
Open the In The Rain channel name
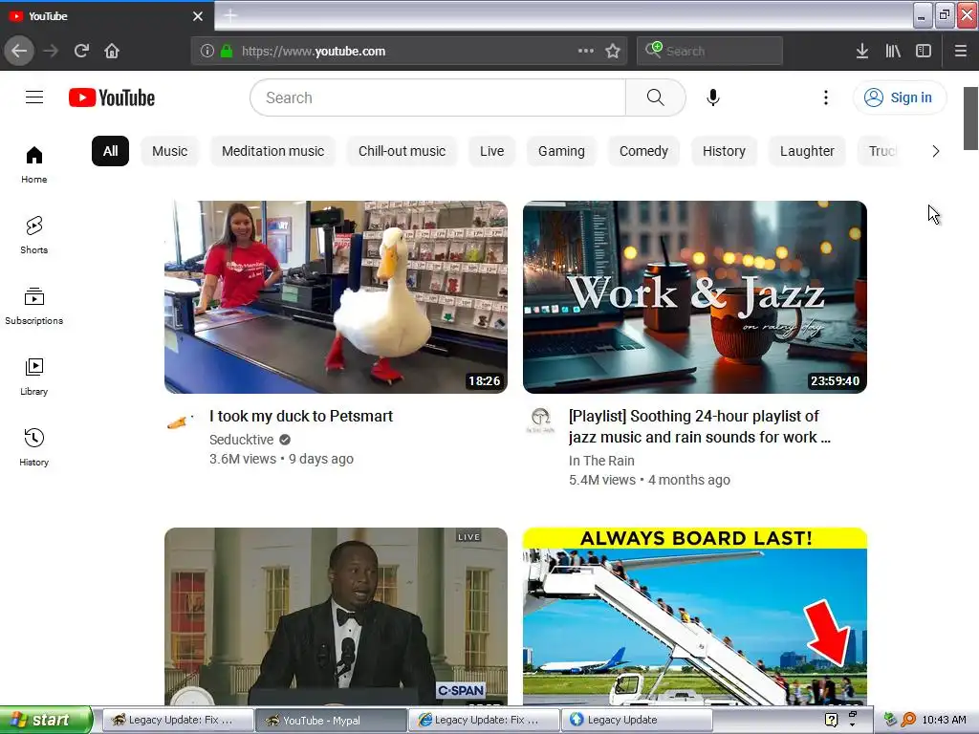click(601, 461)
